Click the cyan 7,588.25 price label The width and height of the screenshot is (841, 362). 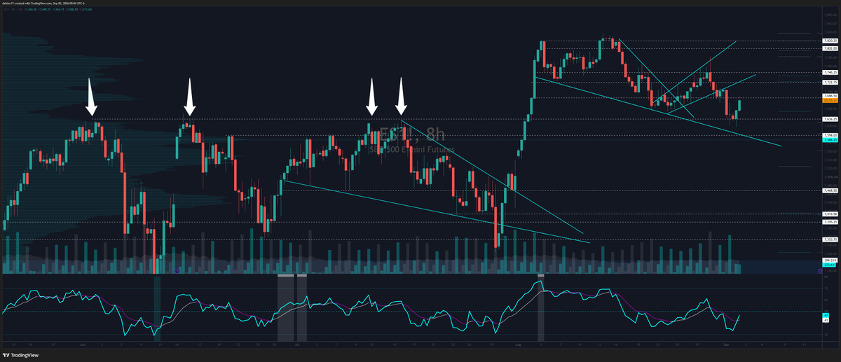tap(830, 140)
